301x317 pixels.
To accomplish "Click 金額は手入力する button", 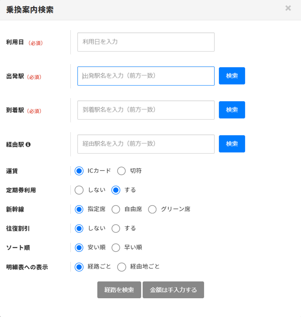I will [173, 290].
